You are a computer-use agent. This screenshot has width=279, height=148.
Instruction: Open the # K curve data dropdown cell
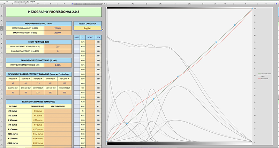tap(38, 111)
